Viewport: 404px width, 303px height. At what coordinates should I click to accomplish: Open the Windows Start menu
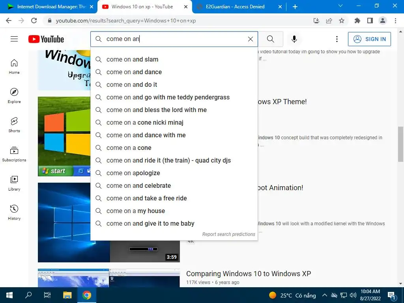9,295
